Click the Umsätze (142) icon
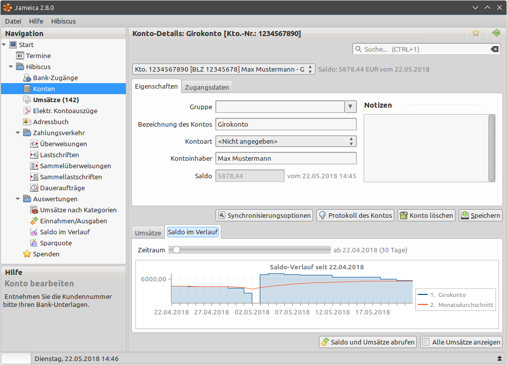The height and width of the screenshot is (365, 507). click(27, 100)
